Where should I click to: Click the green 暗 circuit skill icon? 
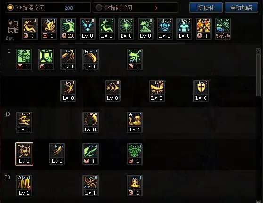24,59
